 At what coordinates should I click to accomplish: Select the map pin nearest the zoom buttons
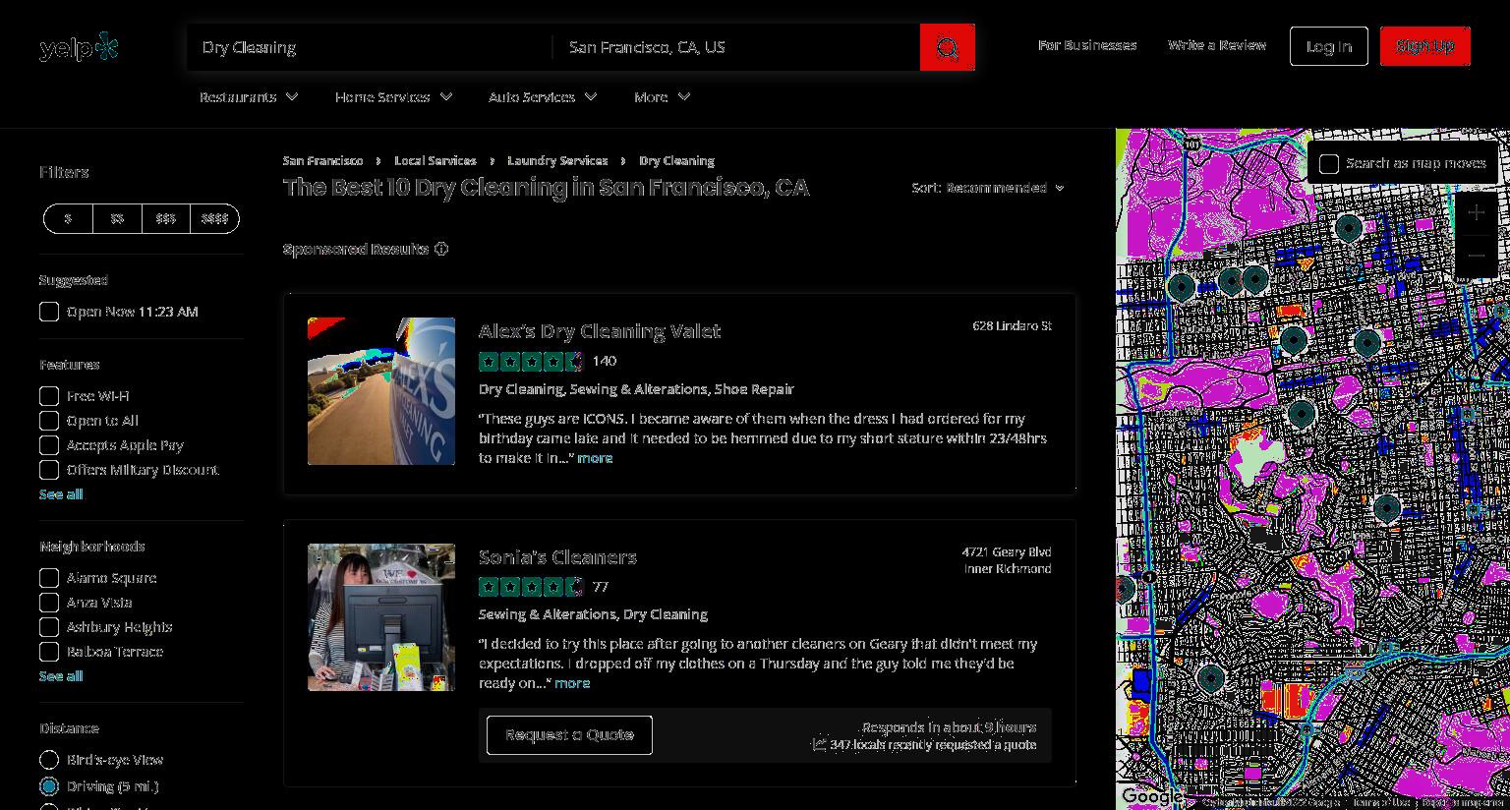pos(1349,228)
